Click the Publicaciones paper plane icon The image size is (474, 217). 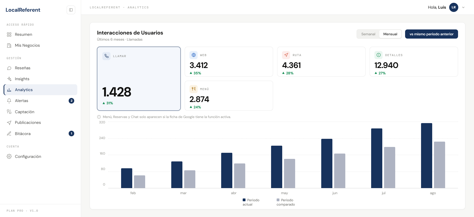(9, 123)
